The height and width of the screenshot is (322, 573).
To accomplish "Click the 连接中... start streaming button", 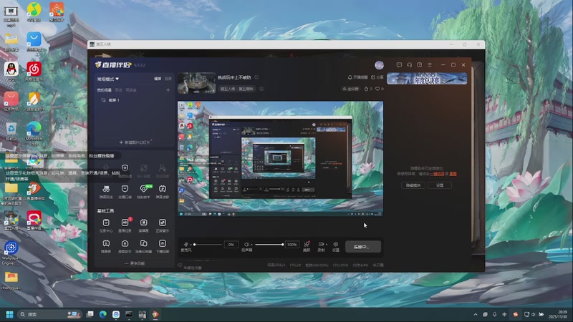I will (362, 247).
